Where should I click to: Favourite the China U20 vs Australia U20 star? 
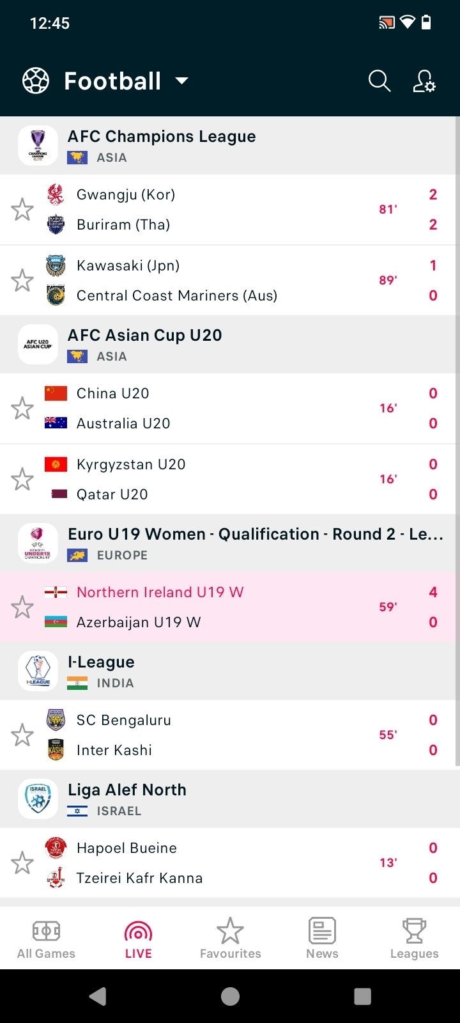tap(22, 409)
